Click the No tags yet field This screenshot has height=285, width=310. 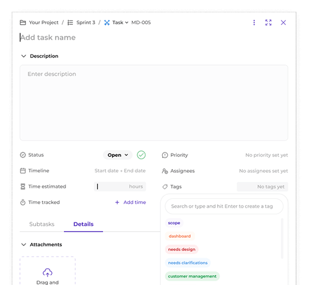[x=262, y=186]
